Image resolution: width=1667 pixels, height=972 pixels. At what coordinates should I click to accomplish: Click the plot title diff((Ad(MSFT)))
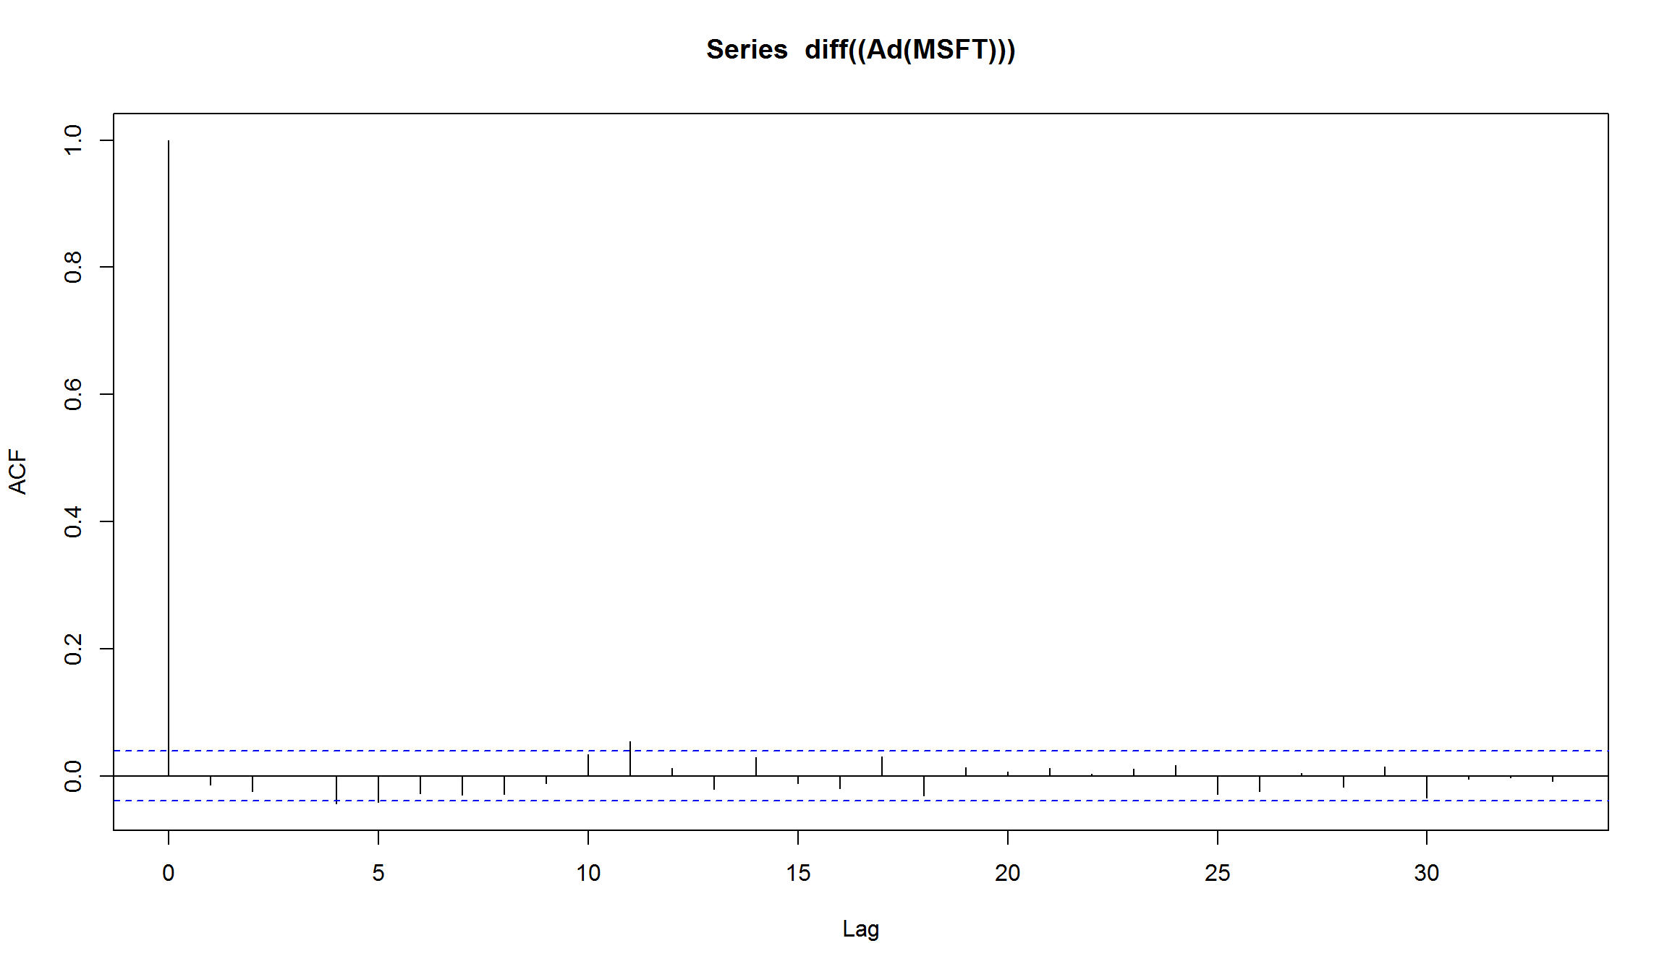[x=860, y=50]
